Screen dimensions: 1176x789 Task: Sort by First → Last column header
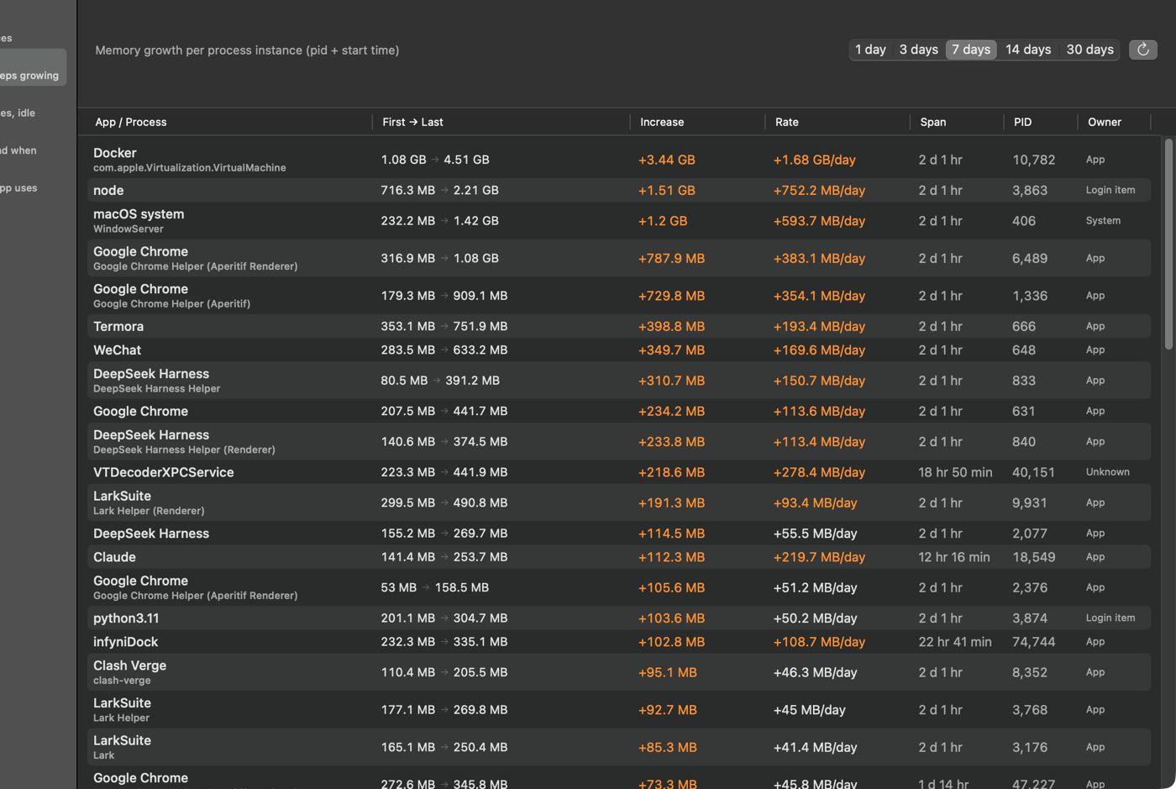click(412, 122)
